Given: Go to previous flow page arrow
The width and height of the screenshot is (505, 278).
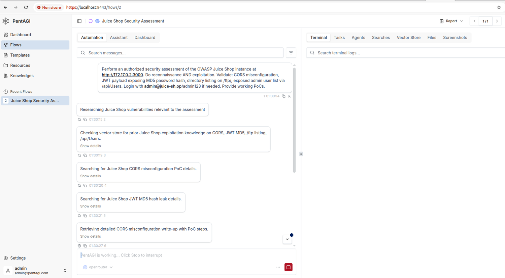Looking at the screenshot, I should pyautogui.click(x=474, y=21).
